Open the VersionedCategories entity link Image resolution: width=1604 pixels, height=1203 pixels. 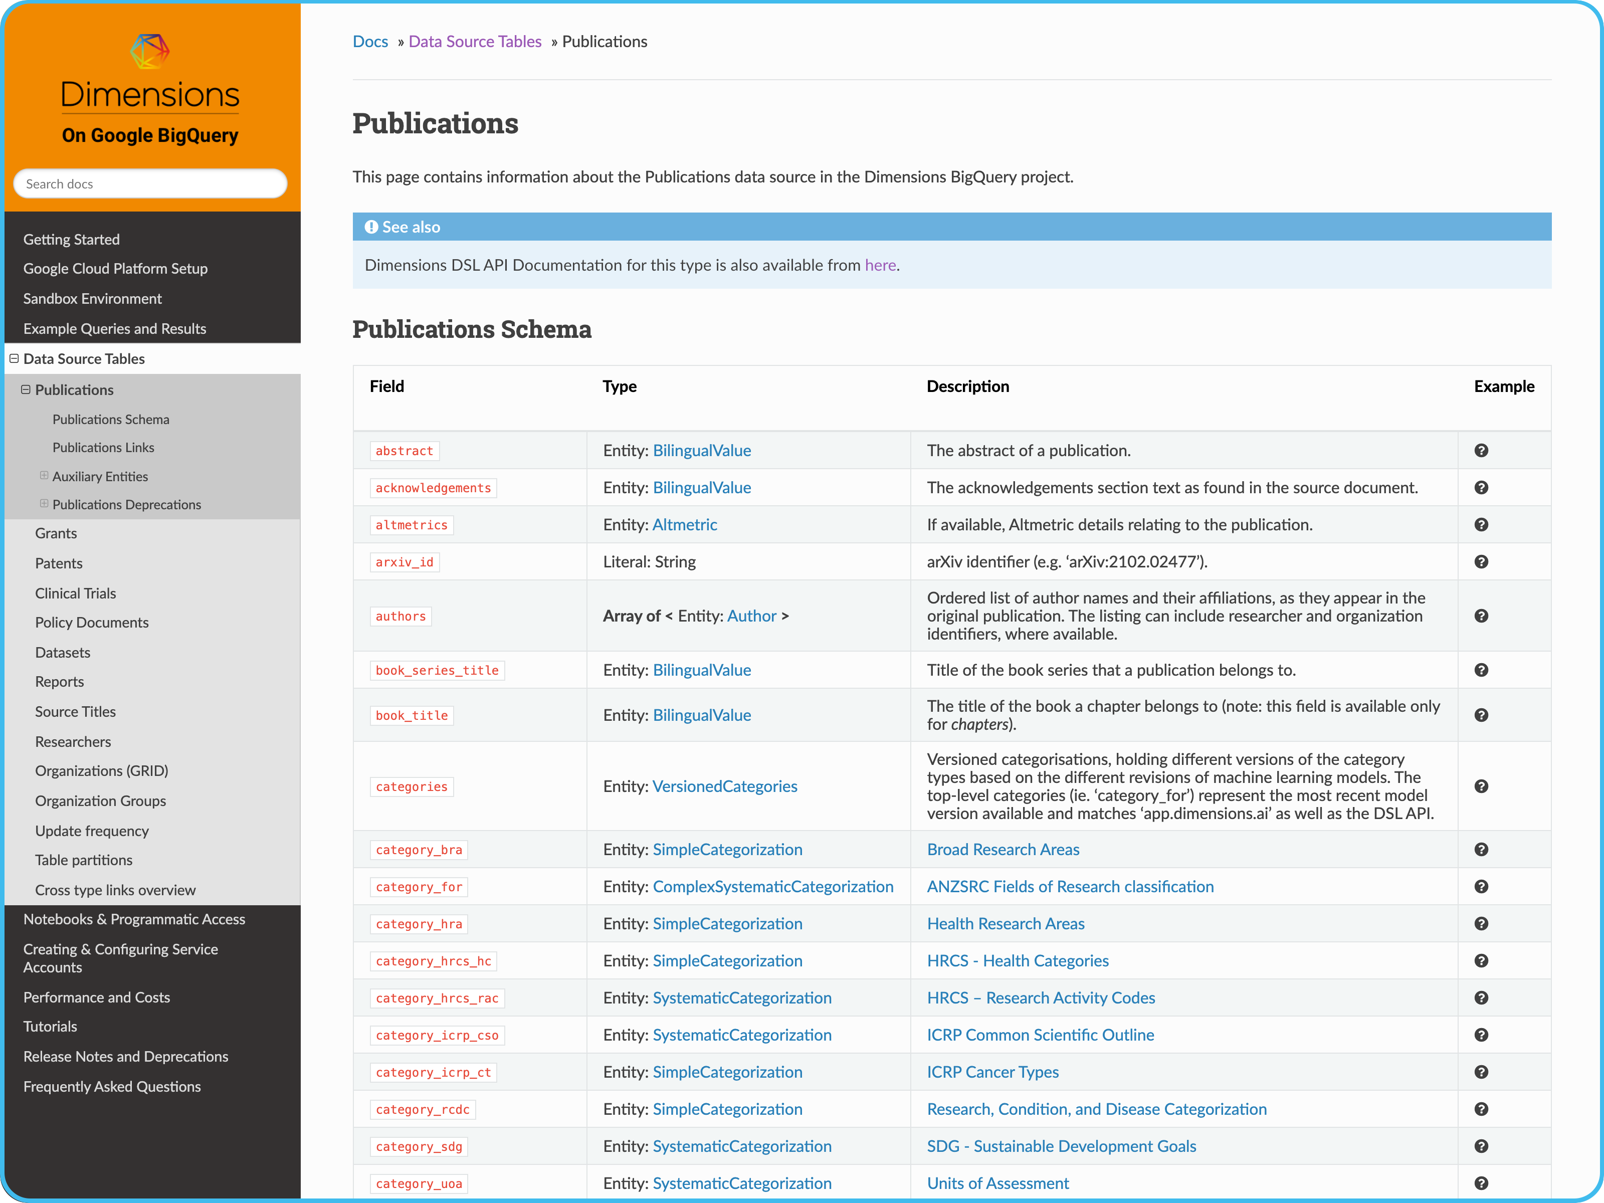tap(724, 786)
